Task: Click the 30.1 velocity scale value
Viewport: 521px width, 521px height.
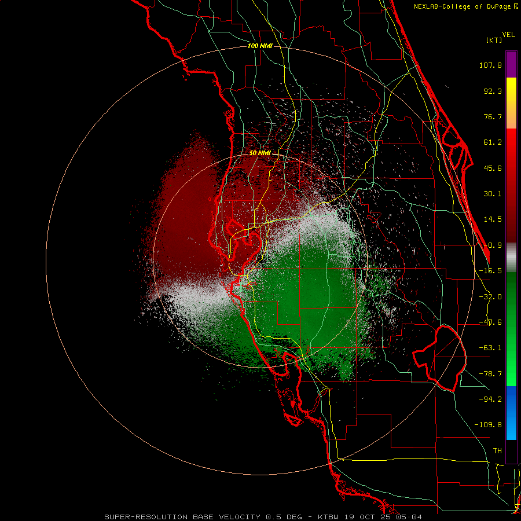Action: pos(493,194)
